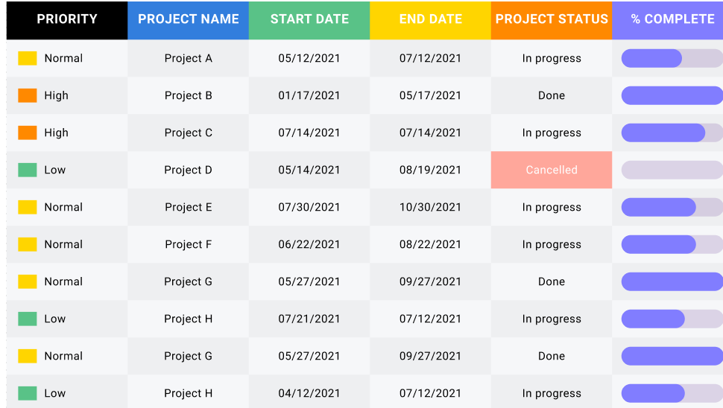Click the Cancelled status cell

point(552,170)
